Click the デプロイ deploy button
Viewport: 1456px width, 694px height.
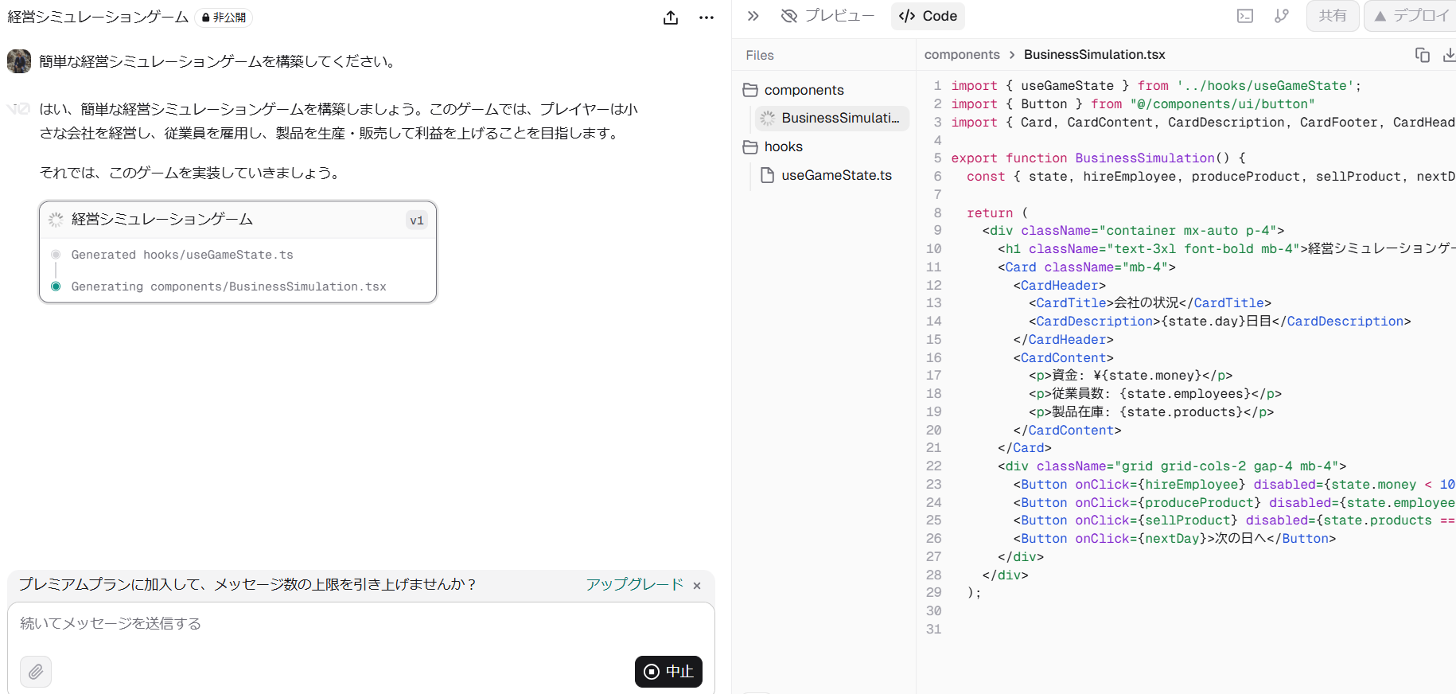click(1411, 16)
